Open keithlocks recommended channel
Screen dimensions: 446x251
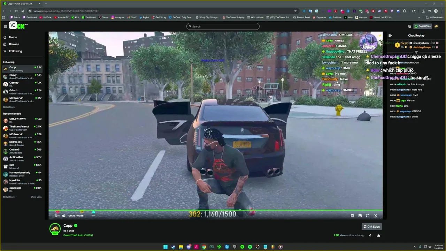click(22, 143)
